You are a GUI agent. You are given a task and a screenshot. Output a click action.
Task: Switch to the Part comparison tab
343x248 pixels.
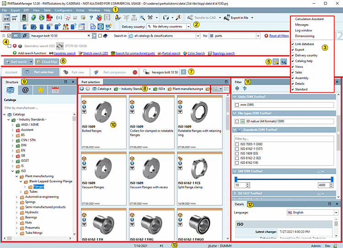[115, 72]
